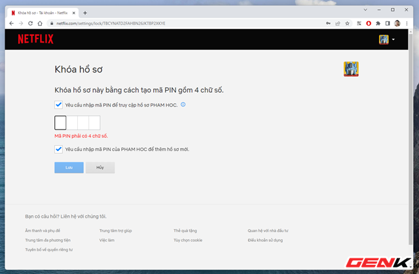This screenshot has height=274, width=419.
Task: Expand the Netflix profile dropdown arrow
Action: click(393, 39)
